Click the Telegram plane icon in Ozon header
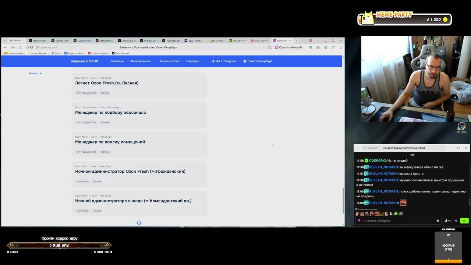Screen dimensions: 471x265 [x=213, y=61]
